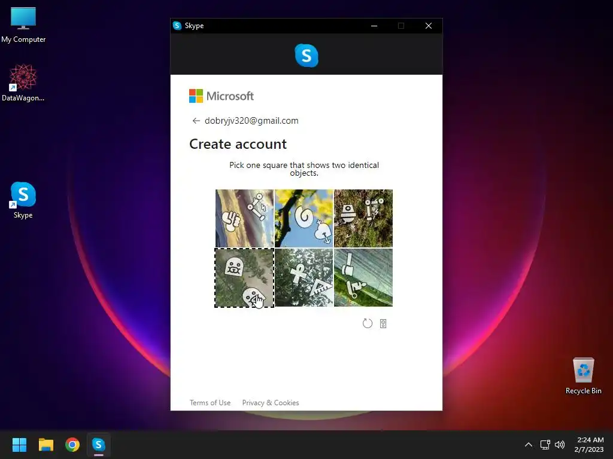Click the large Skype logo in header
The height and width of the screenshot is (459, 613).
coord(306,55)
